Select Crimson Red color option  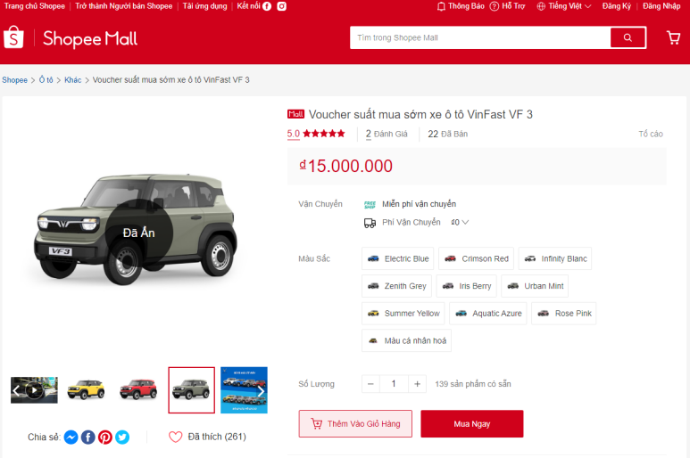pyautogui.click(x=476, y=258)
